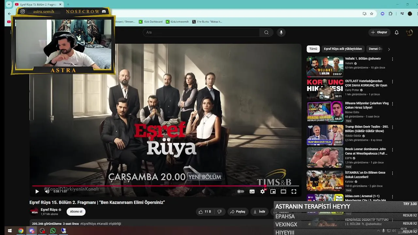
Task: Open options for iddaa.com Arsenal video
Action: click(x=393, y=196)
